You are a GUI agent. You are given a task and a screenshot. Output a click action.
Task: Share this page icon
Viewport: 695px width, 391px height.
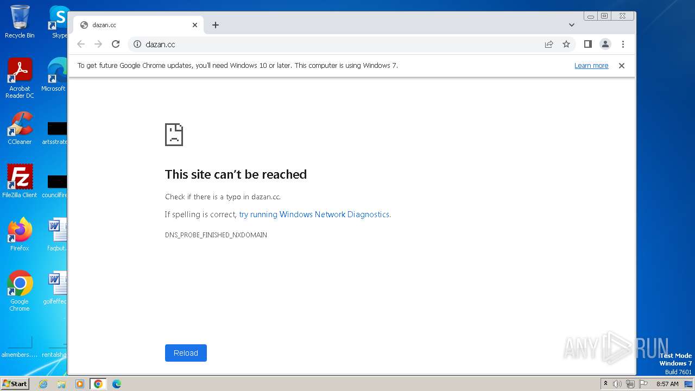549,45
